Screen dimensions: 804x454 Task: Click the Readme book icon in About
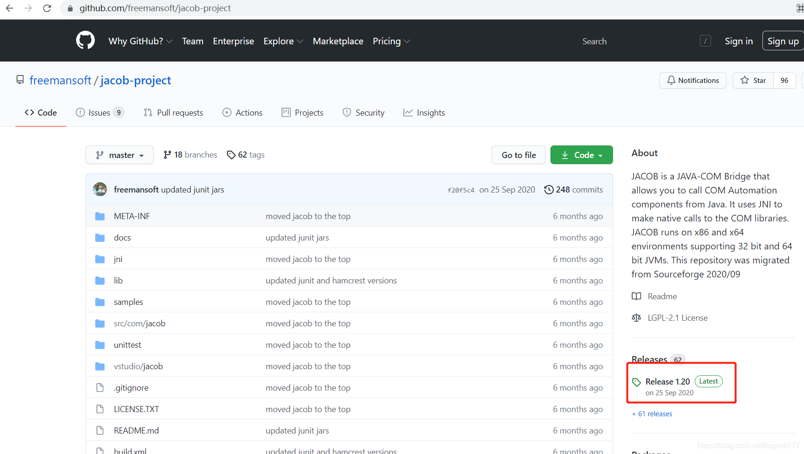pyautogui.click(x=636, y=296)
